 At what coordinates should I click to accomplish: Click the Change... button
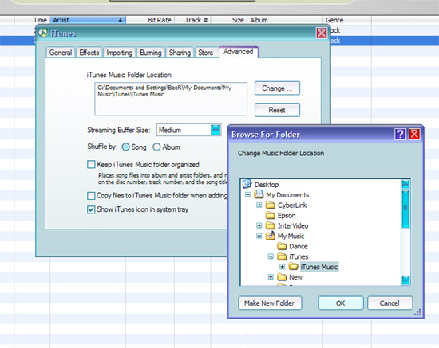pos(277,88)
